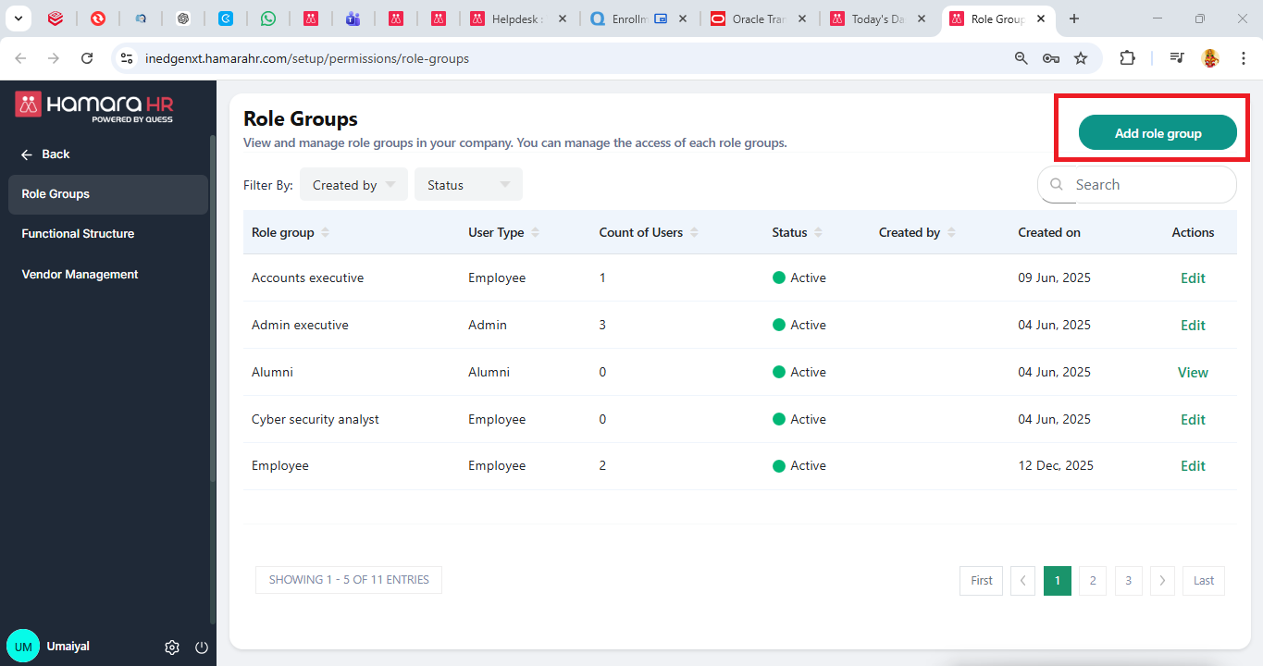Bookmark this page with the star icon
Viewport: 1263px width, 666px height.
(x=1081, y=58)
